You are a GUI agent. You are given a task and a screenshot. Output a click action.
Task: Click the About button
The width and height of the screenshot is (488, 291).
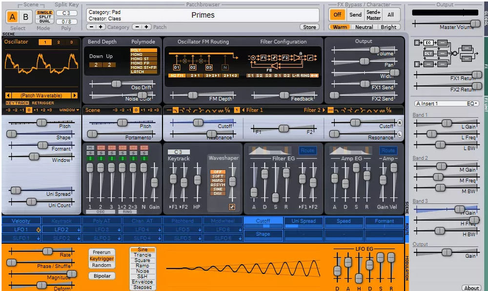(472, 288)
